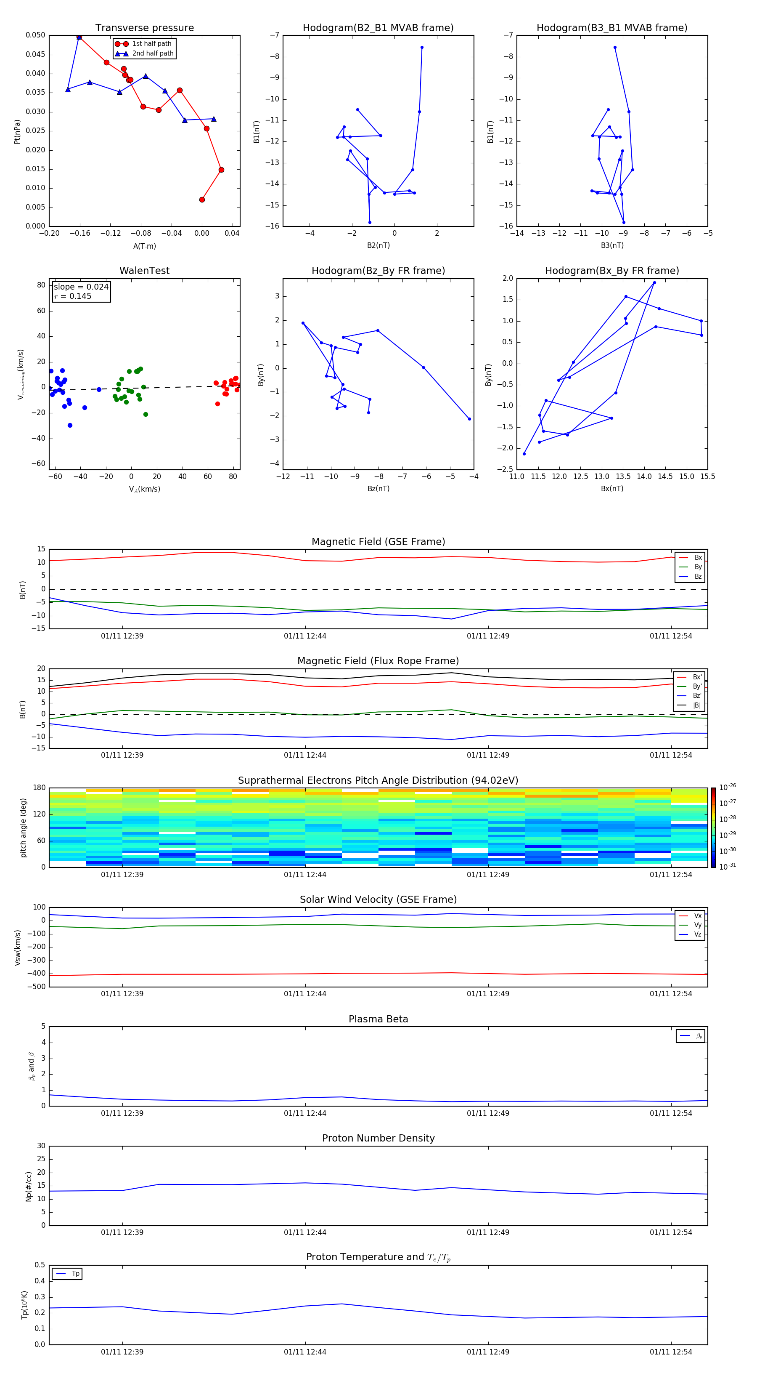Click the pitch angle spectrogram heatmap

pyautogui.click(x=378, y=828)
